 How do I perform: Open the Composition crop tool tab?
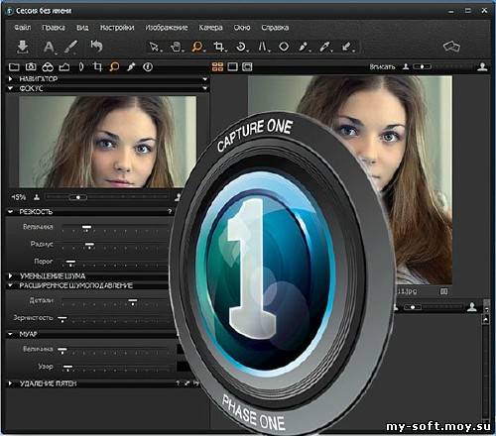point(97,66)
